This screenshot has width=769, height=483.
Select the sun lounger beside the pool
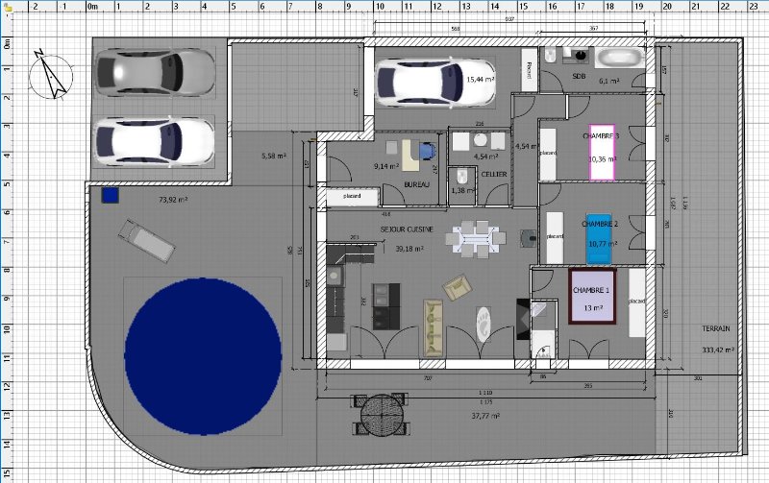click(147, 241)
